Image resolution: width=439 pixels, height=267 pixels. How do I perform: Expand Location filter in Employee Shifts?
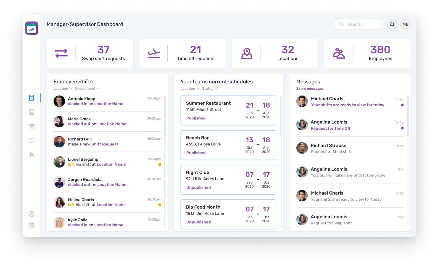pyautogui.click(x=63, y=89)
